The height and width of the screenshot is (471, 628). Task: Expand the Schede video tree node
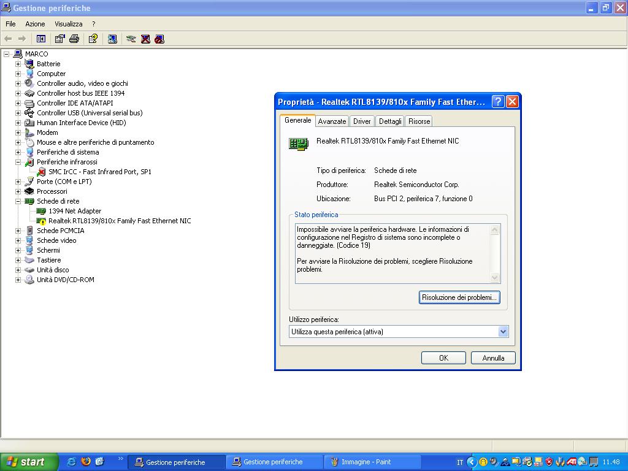pos(18,240)
